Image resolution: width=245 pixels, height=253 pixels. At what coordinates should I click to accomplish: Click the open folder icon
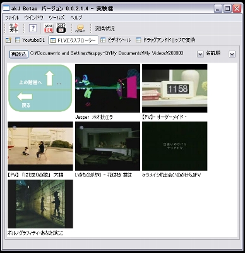(x=80, y=28)
